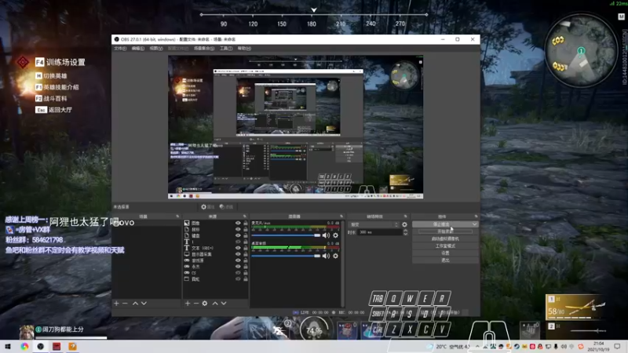The width and height of the screenshot is (628, 353).
Task: Adjust the transition duration stepper arrows
Action: pos(405,232)
